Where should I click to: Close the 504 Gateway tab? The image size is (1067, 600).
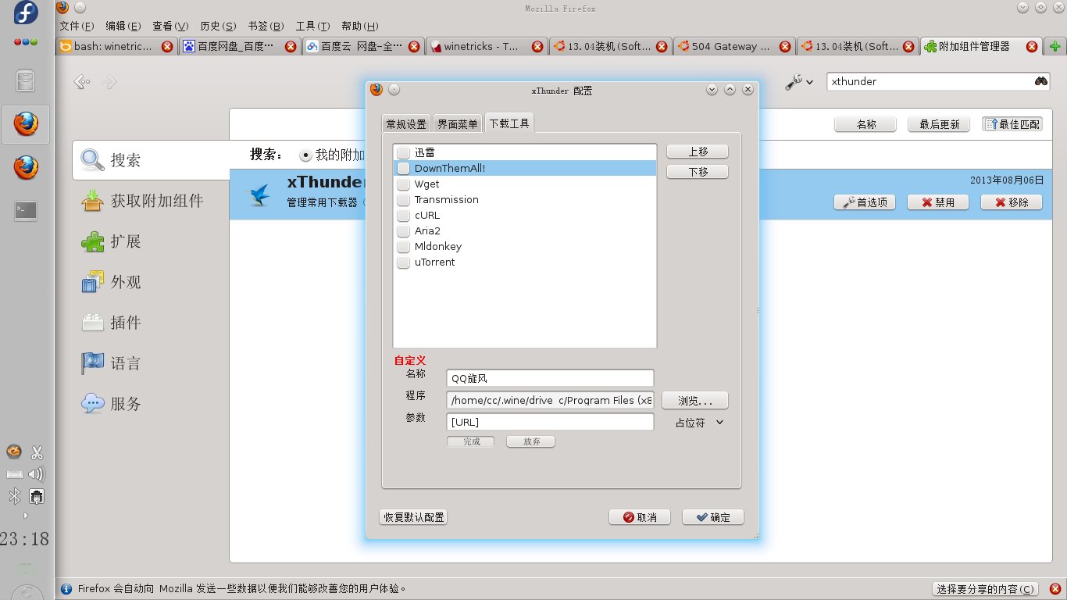(x=784, y=47)
